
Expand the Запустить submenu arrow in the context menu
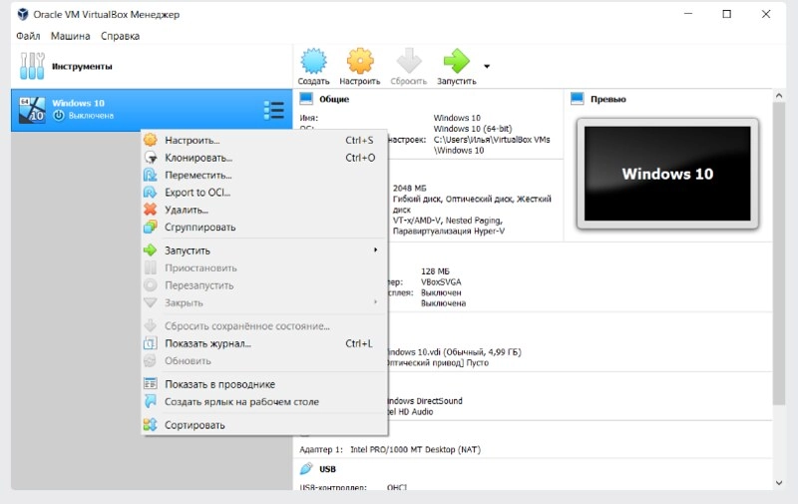(x=376, y=250)
